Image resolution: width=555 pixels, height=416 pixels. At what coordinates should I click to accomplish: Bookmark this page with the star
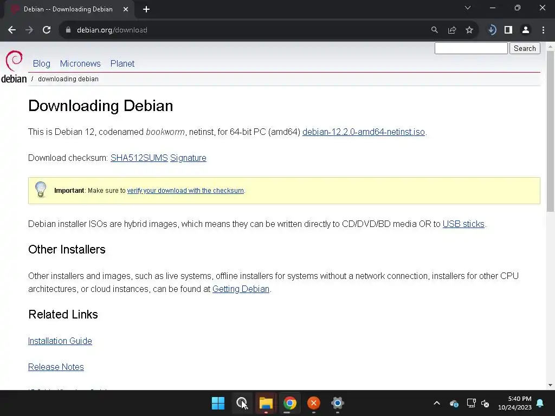(469, 30)
